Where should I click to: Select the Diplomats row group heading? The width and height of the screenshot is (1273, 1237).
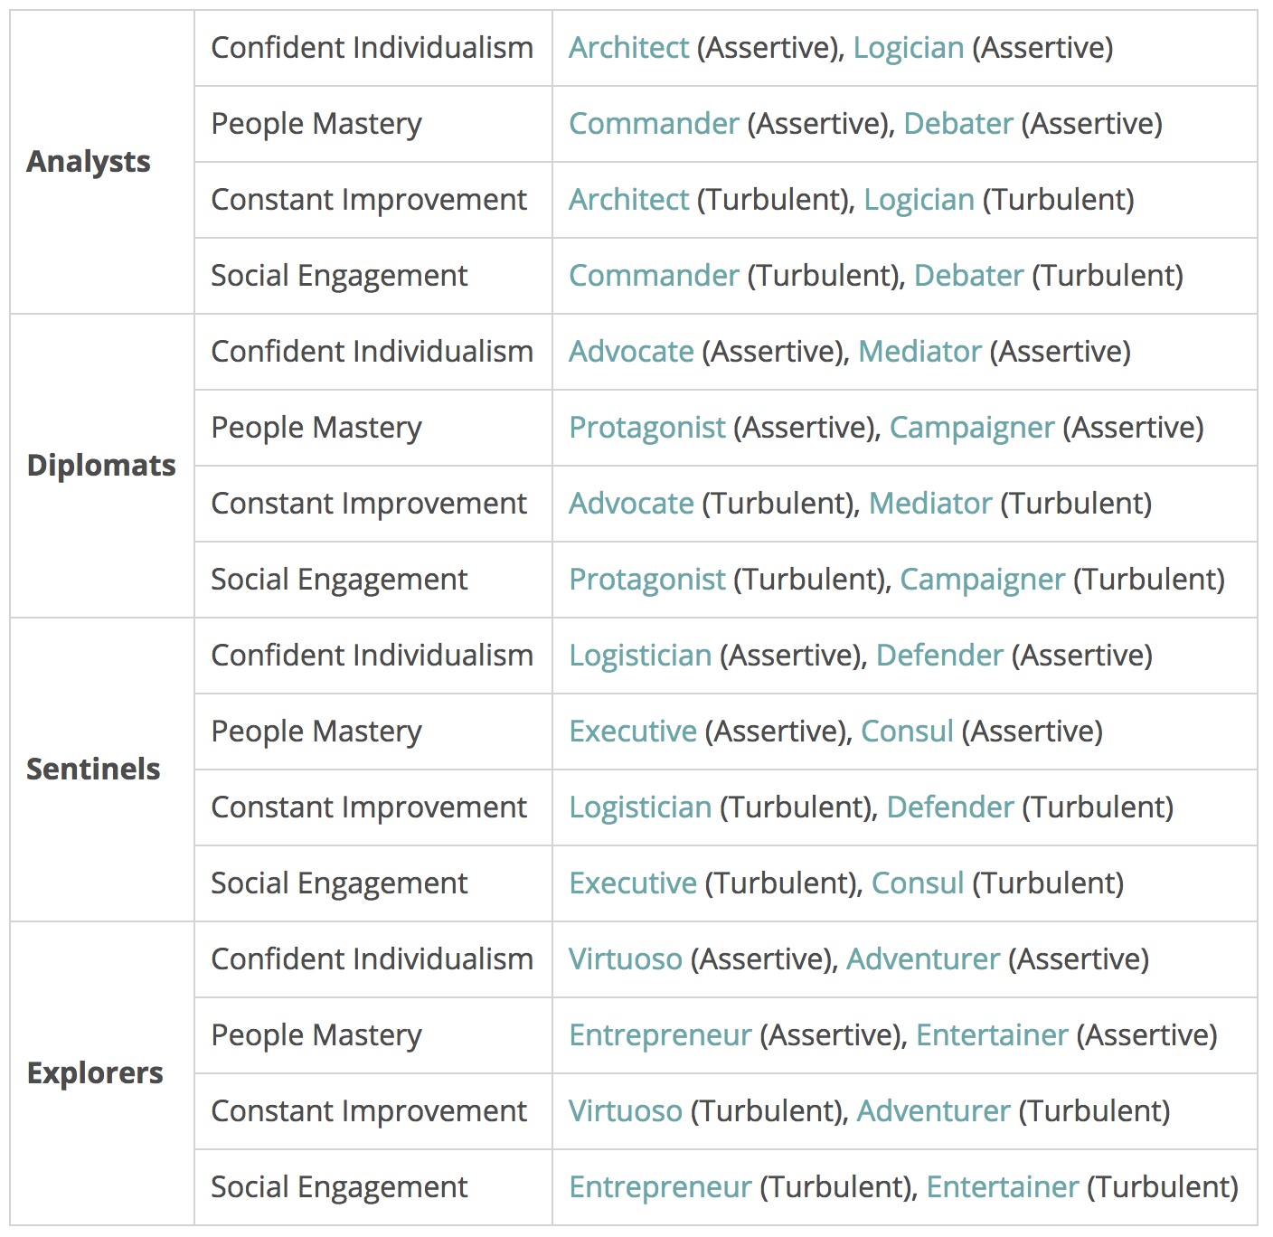tap(101, 466)
